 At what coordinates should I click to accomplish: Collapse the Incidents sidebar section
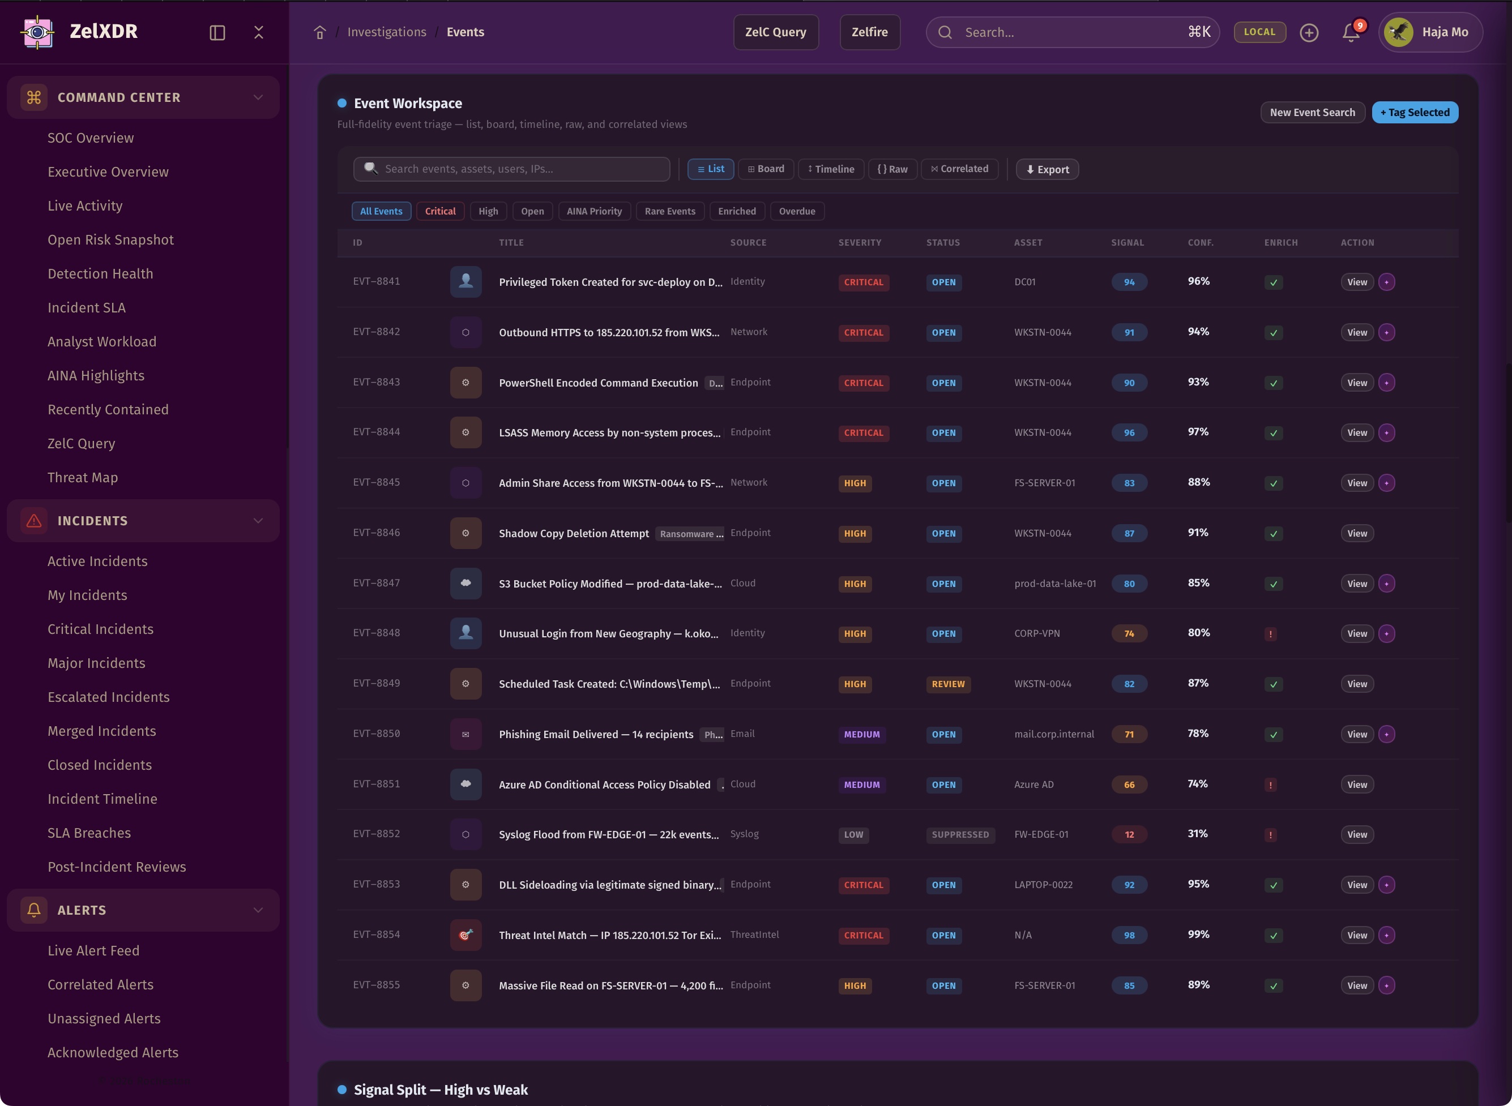[x=258, y=520]
